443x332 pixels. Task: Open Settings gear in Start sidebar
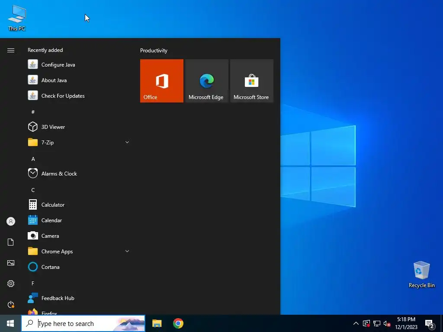pyautogui.click(x=11, y=284)
